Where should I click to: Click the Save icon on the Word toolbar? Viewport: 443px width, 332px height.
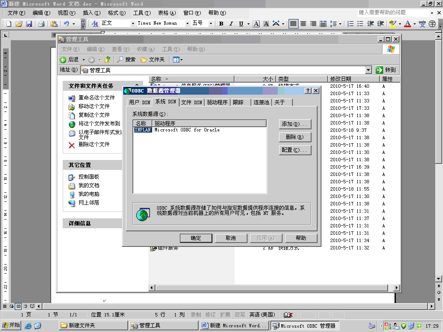point(29,24)
